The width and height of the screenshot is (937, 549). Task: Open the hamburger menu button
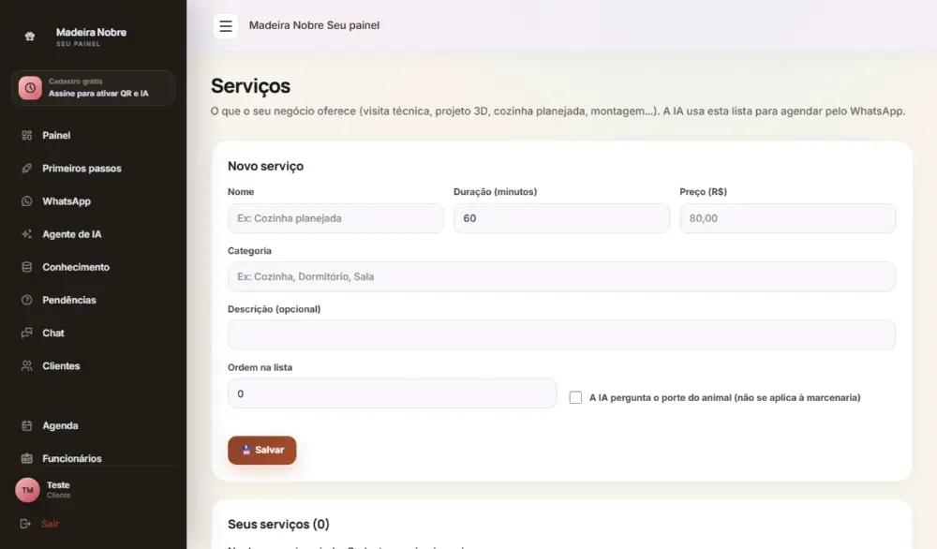tap(225, 25)
